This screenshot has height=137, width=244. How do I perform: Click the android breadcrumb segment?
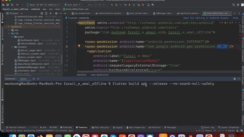(x=35, y=9)
